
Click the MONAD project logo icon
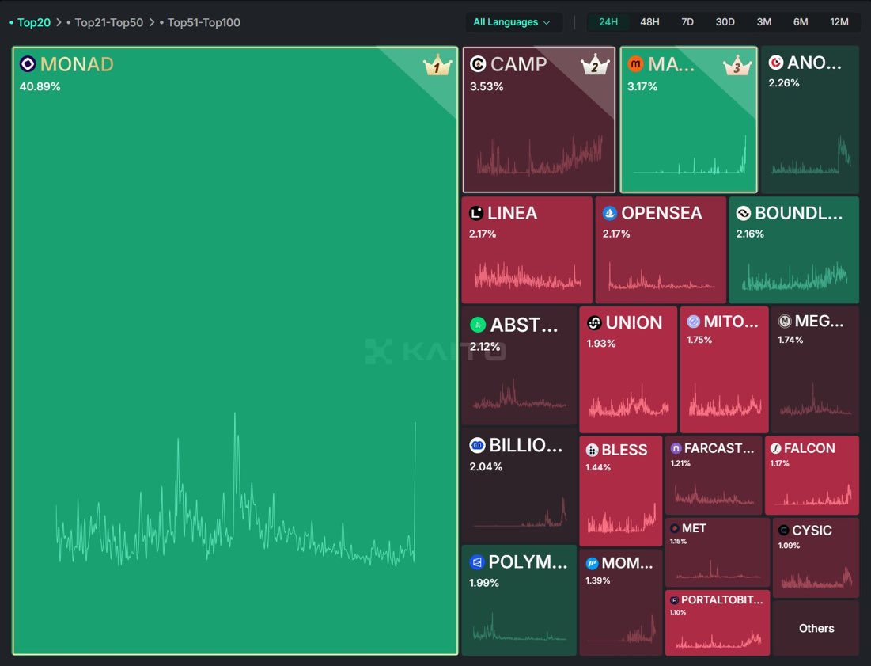tap(28, 64)
